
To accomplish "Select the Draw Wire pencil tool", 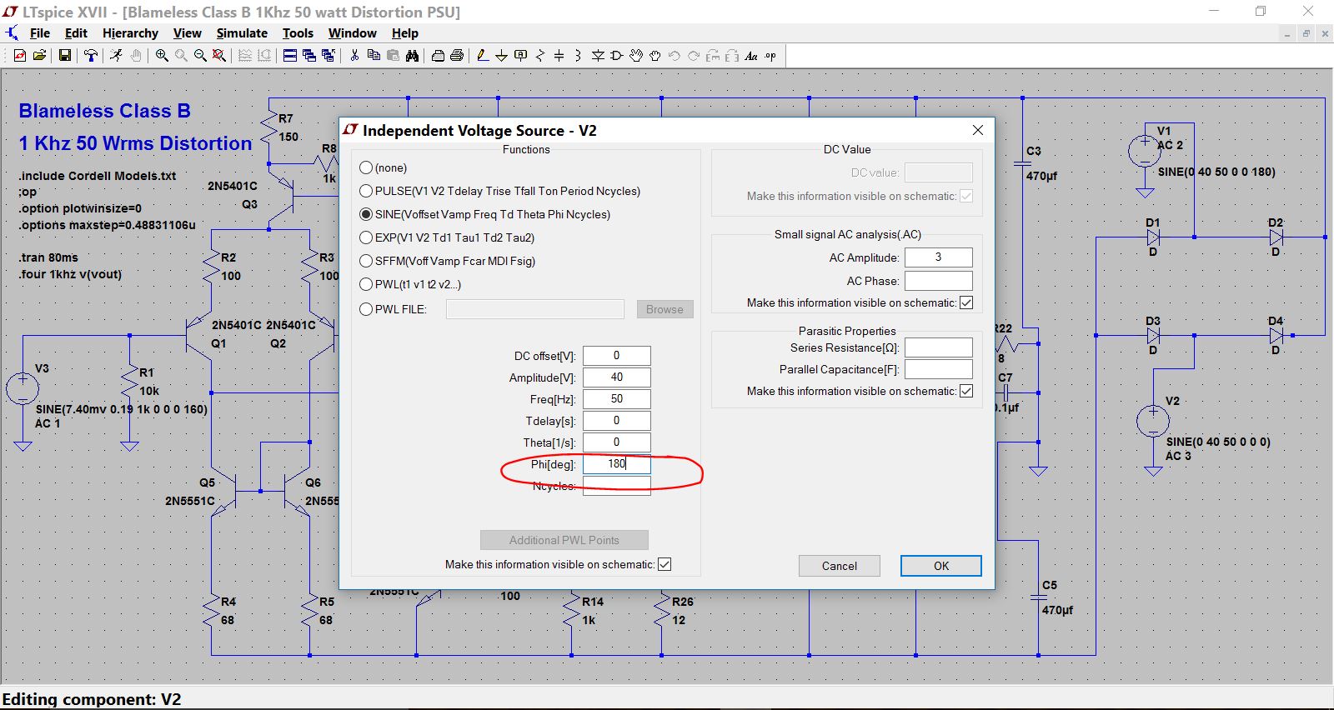I will [x=483, y=56].
